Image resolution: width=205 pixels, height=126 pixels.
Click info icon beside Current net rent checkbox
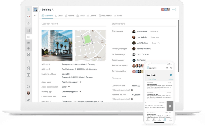[x=132, y=90]
